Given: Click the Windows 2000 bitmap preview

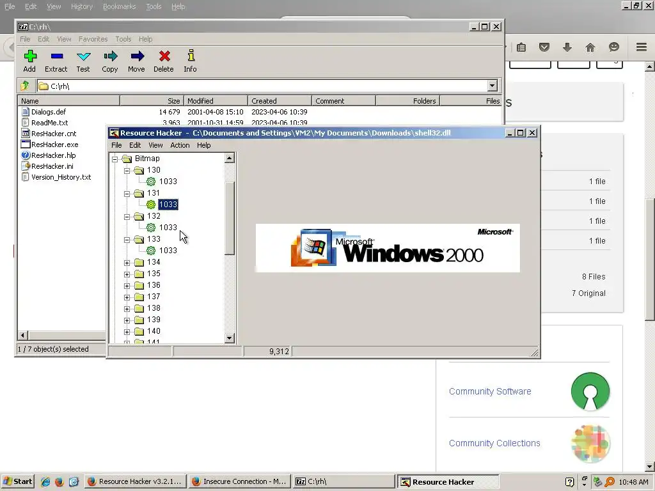Looking at the screenshot, I should pyautogui.click(x=388, y=248).
